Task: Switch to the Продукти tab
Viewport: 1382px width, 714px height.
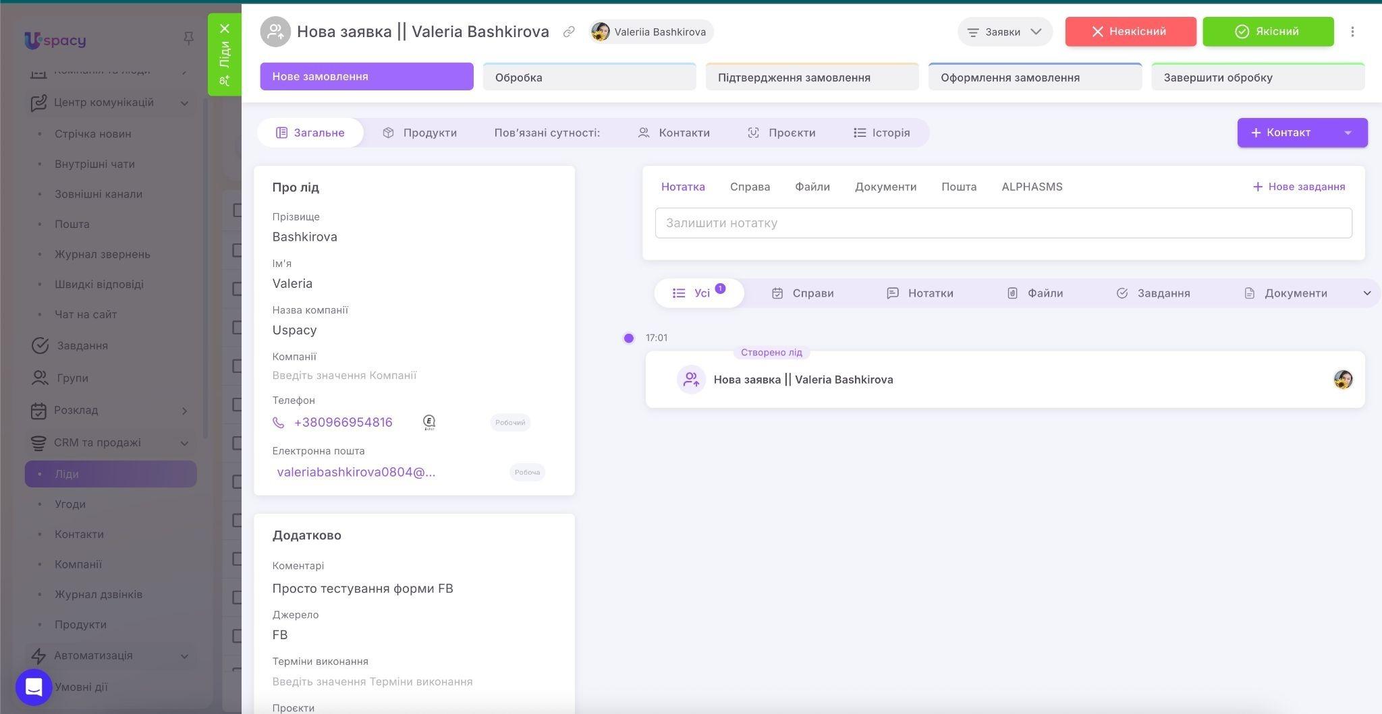Action: click(x=420, y=133)
